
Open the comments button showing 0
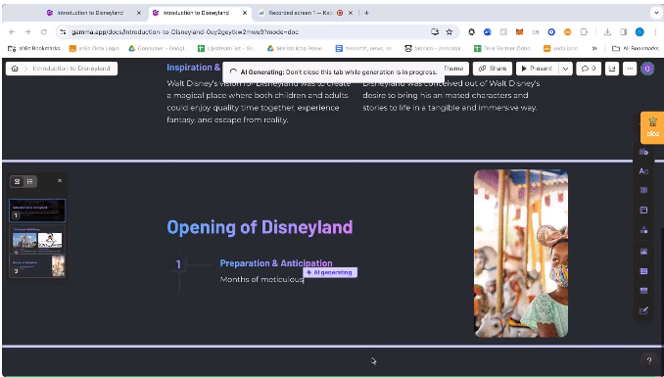click(589, 69)
